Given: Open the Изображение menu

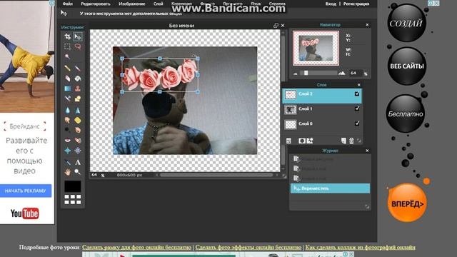Looking at the screenshot, I should pos(131,4).
